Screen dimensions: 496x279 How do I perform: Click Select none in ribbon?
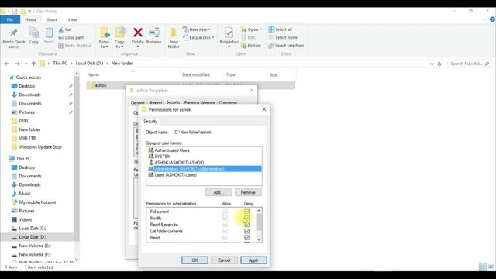(x=283, y=37)
